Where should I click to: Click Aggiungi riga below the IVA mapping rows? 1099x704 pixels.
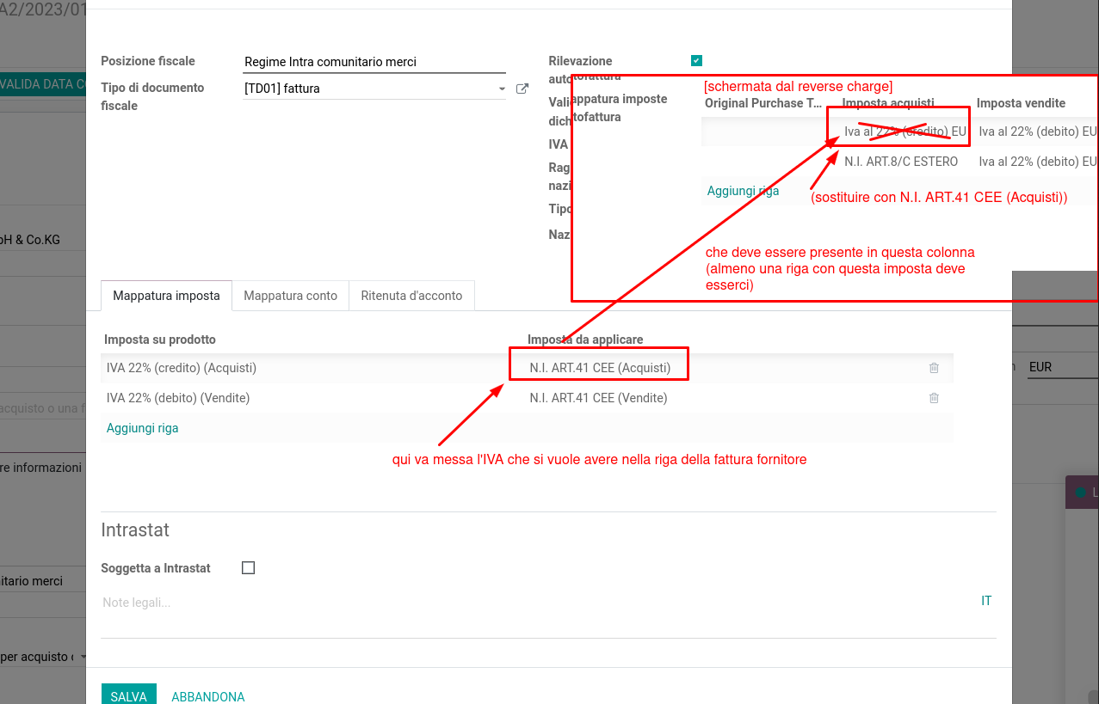point(143,428)
